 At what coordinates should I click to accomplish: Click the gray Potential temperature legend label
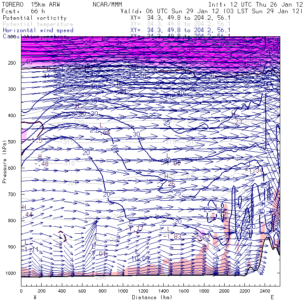[x=38, y=24]
